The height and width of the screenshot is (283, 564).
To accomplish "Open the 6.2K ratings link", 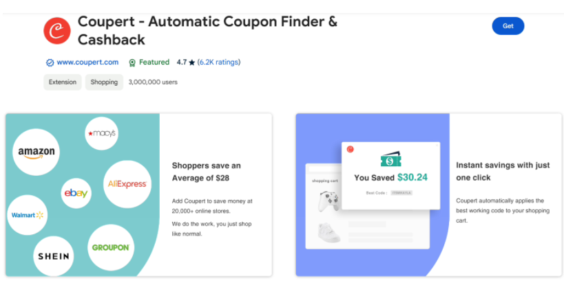I will click(219, 62).
